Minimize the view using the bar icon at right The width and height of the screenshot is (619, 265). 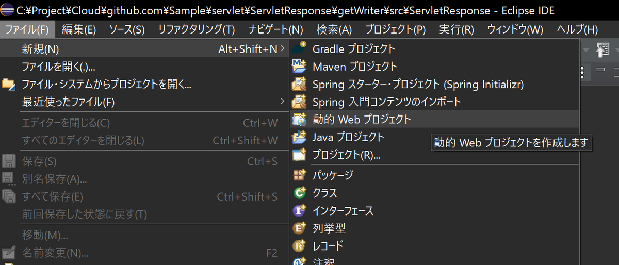(x=600, y=69)
